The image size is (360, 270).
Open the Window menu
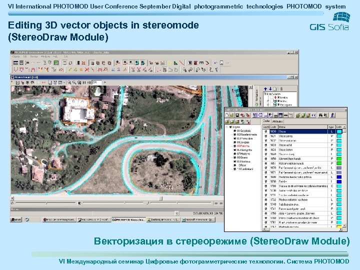click(x=45, y=56)
